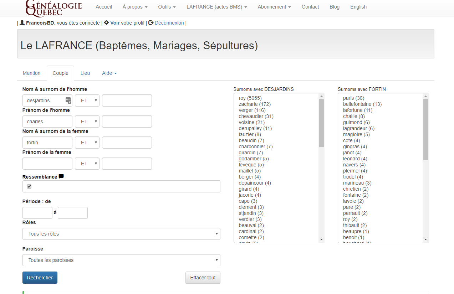
Task: Open the Abonnement dropdown menu
Action: (274, 7)
